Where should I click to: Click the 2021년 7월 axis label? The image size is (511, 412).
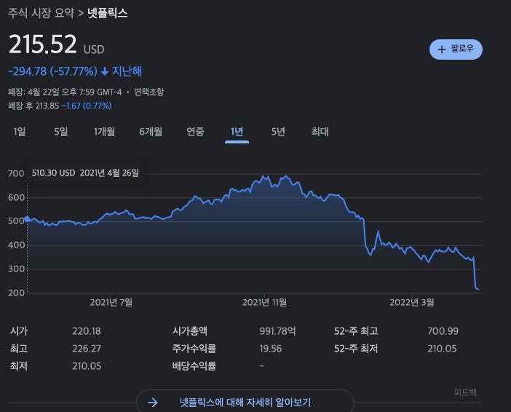(x=111, y=303)
